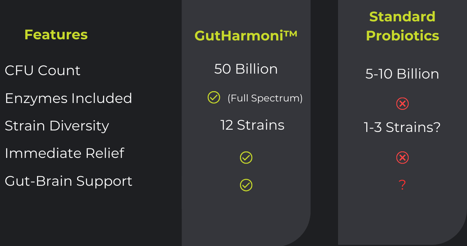This screenshot has height=246, width=467.
Task: Select the 12 Strains value
Action: 252,125
